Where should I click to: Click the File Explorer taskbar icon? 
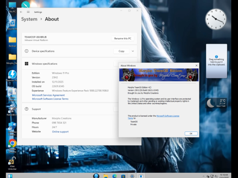106,176
